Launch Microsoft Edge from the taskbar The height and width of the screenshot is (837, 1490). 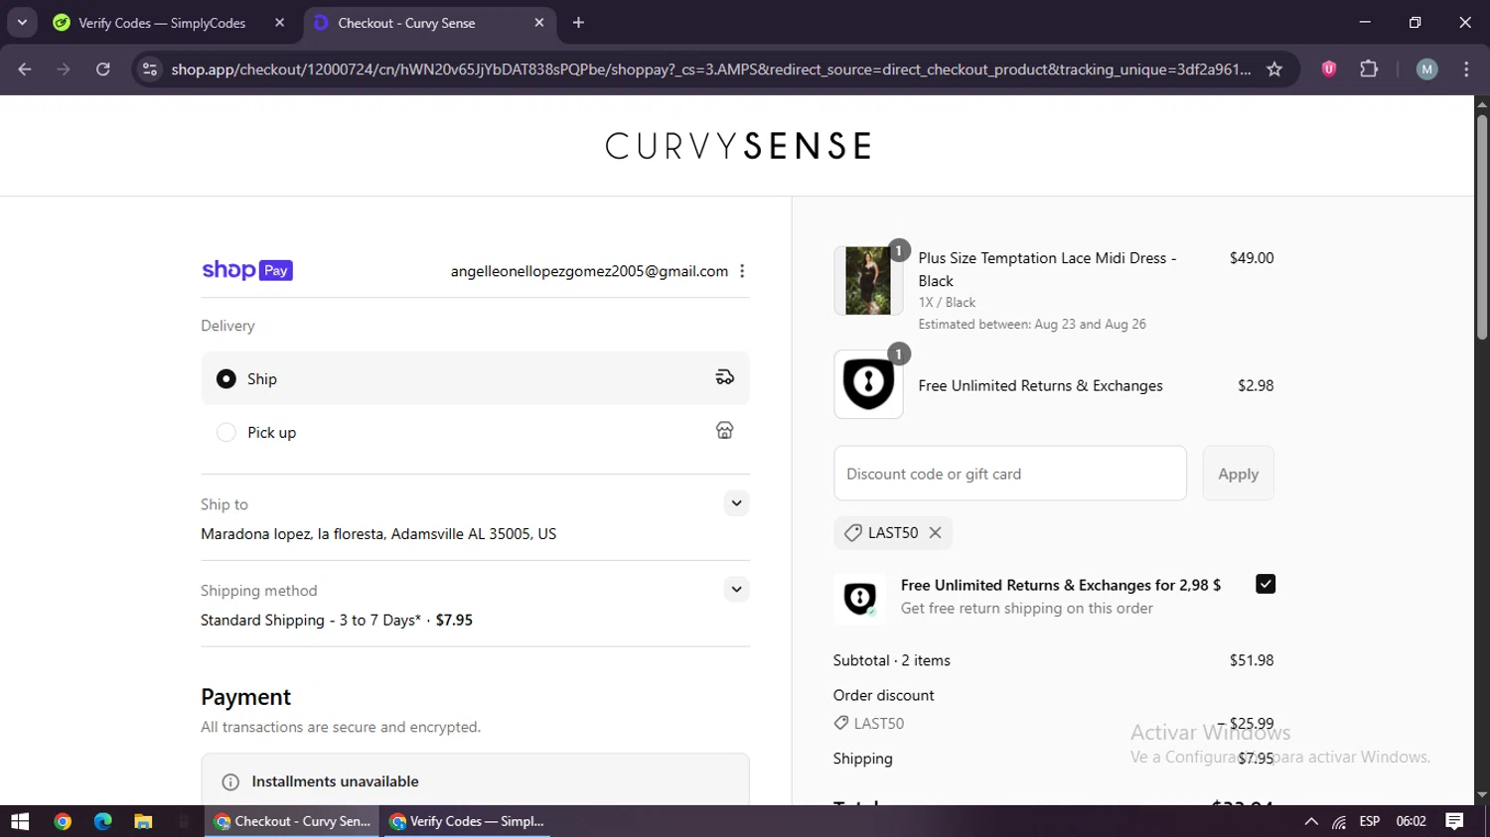coord(102,821)
